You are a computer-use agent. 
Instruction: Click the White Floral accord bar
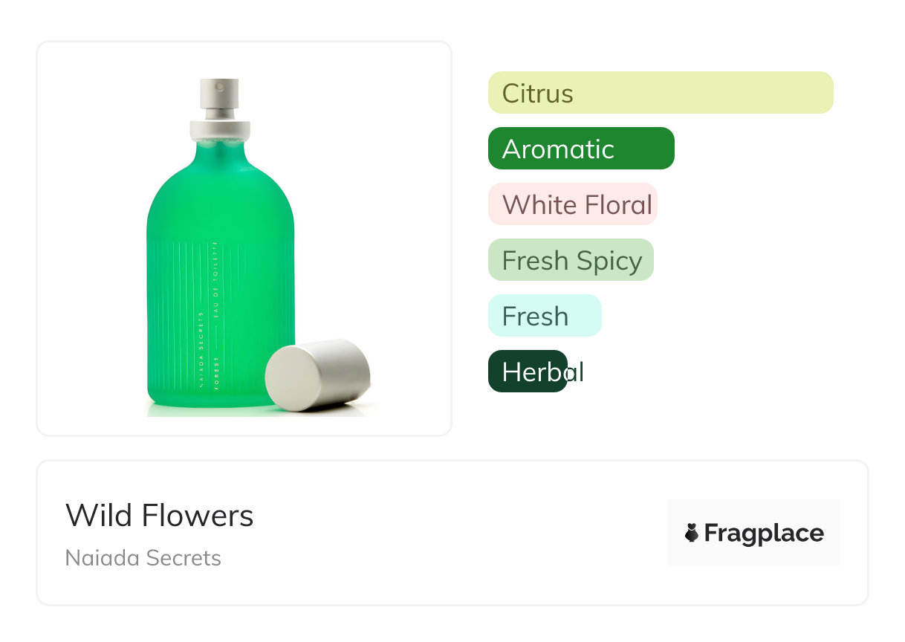coord(572,204)
